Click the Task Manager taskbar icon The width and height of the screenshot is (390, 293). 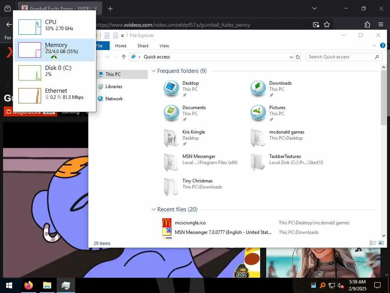point(66,285)
